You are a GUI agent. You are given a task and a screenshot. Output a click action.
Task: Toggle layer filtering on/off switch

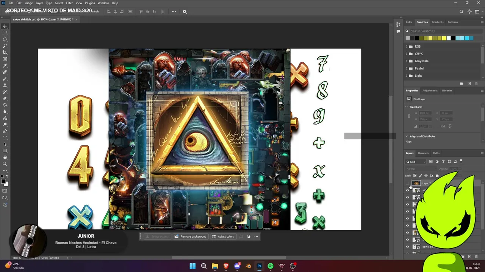pyautogui.click(x=461, y=161)
